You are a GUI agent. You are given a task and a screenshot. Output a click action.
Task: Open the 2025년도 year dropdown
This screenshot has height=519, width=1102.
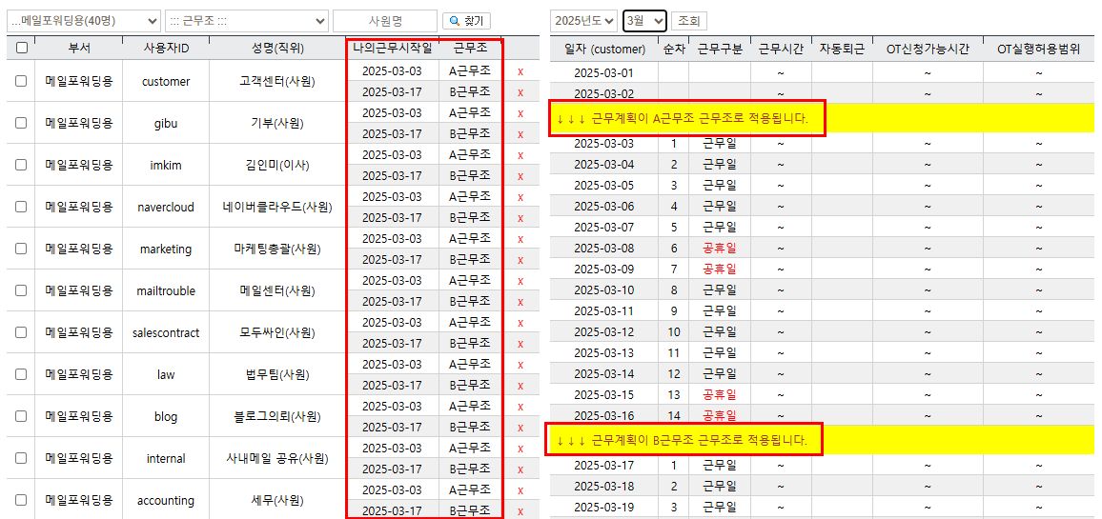pyautogui.click(x=584, y=21)
